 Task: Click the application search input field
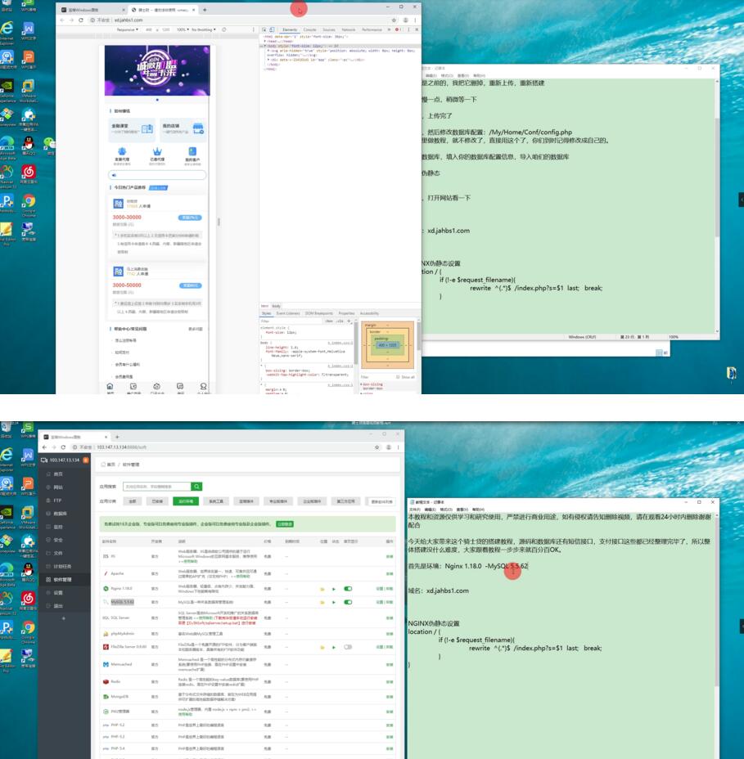click(156, 487)
